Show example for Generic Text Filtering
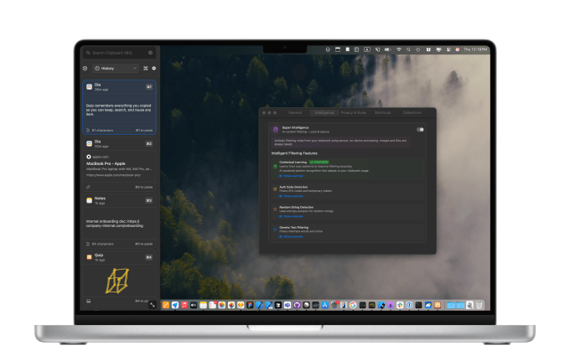The width and height of the screenshot is (570, 356). click(x=291, y=236)
